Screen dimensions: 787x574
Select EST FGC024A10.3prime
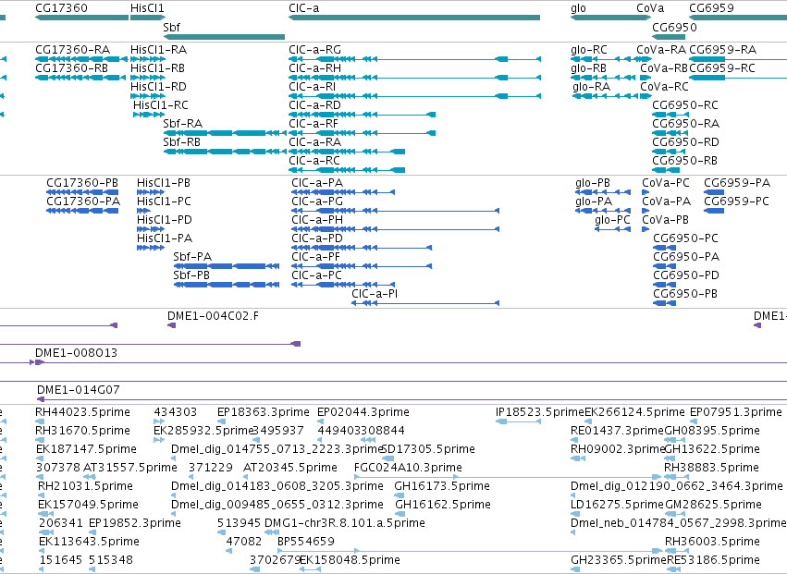point(408,468)
